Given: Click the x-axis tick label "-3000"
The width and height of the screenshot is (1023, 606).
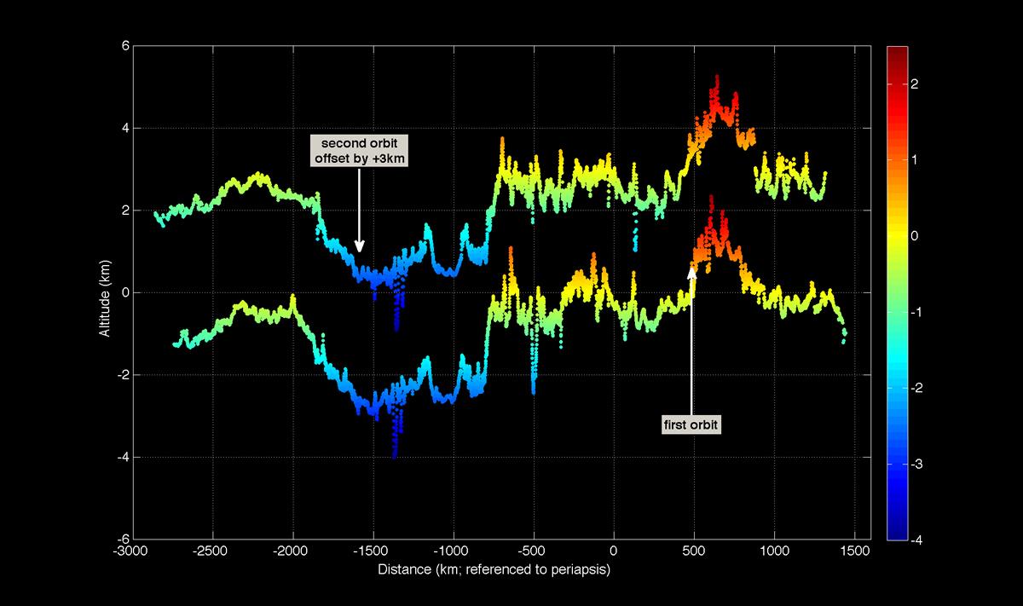Looking at the screenshot, I should click(x=130, y=550).
